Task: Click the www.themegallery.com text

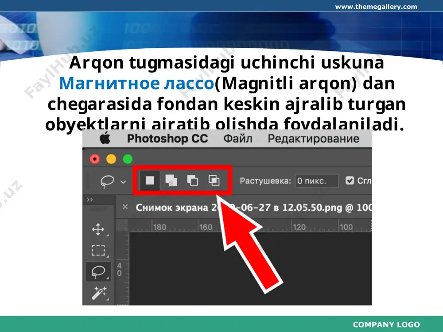Action: coord(376,7)
